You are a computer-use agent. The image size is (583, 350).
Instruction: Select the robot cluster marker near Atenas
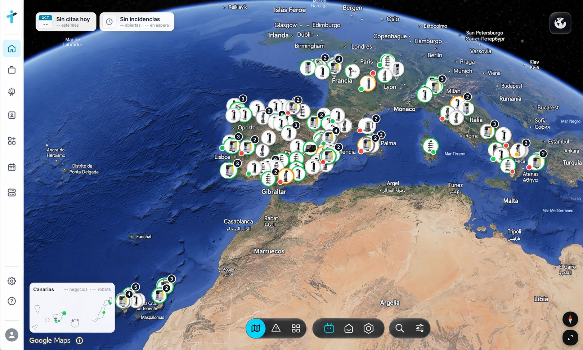click(x=536, y=161)
